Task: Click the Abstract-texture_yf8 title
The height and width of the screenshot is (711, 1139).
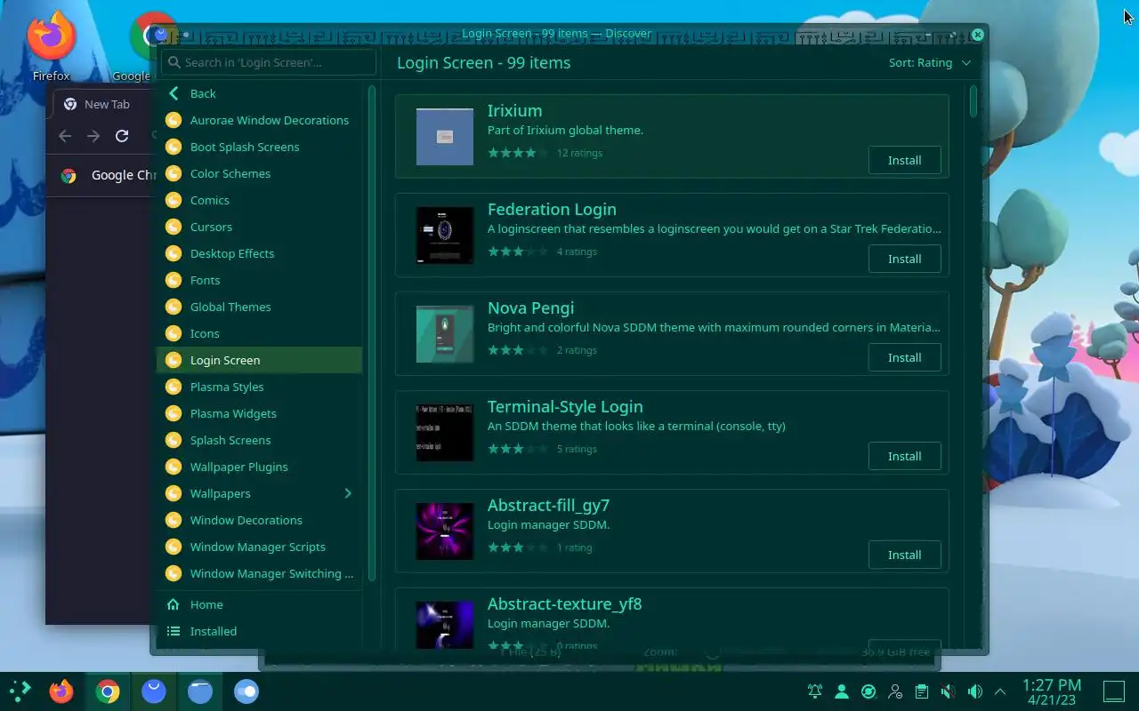Action: point(564,604)
